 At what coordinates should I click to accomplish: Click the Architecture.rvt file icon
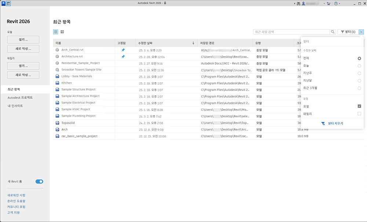[57, 57]
